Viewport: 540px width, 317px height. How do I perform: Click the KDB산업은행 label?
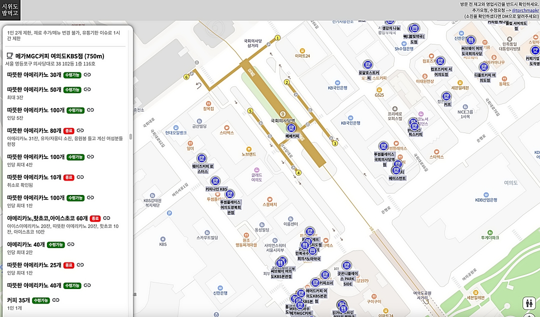coord(486,200)
